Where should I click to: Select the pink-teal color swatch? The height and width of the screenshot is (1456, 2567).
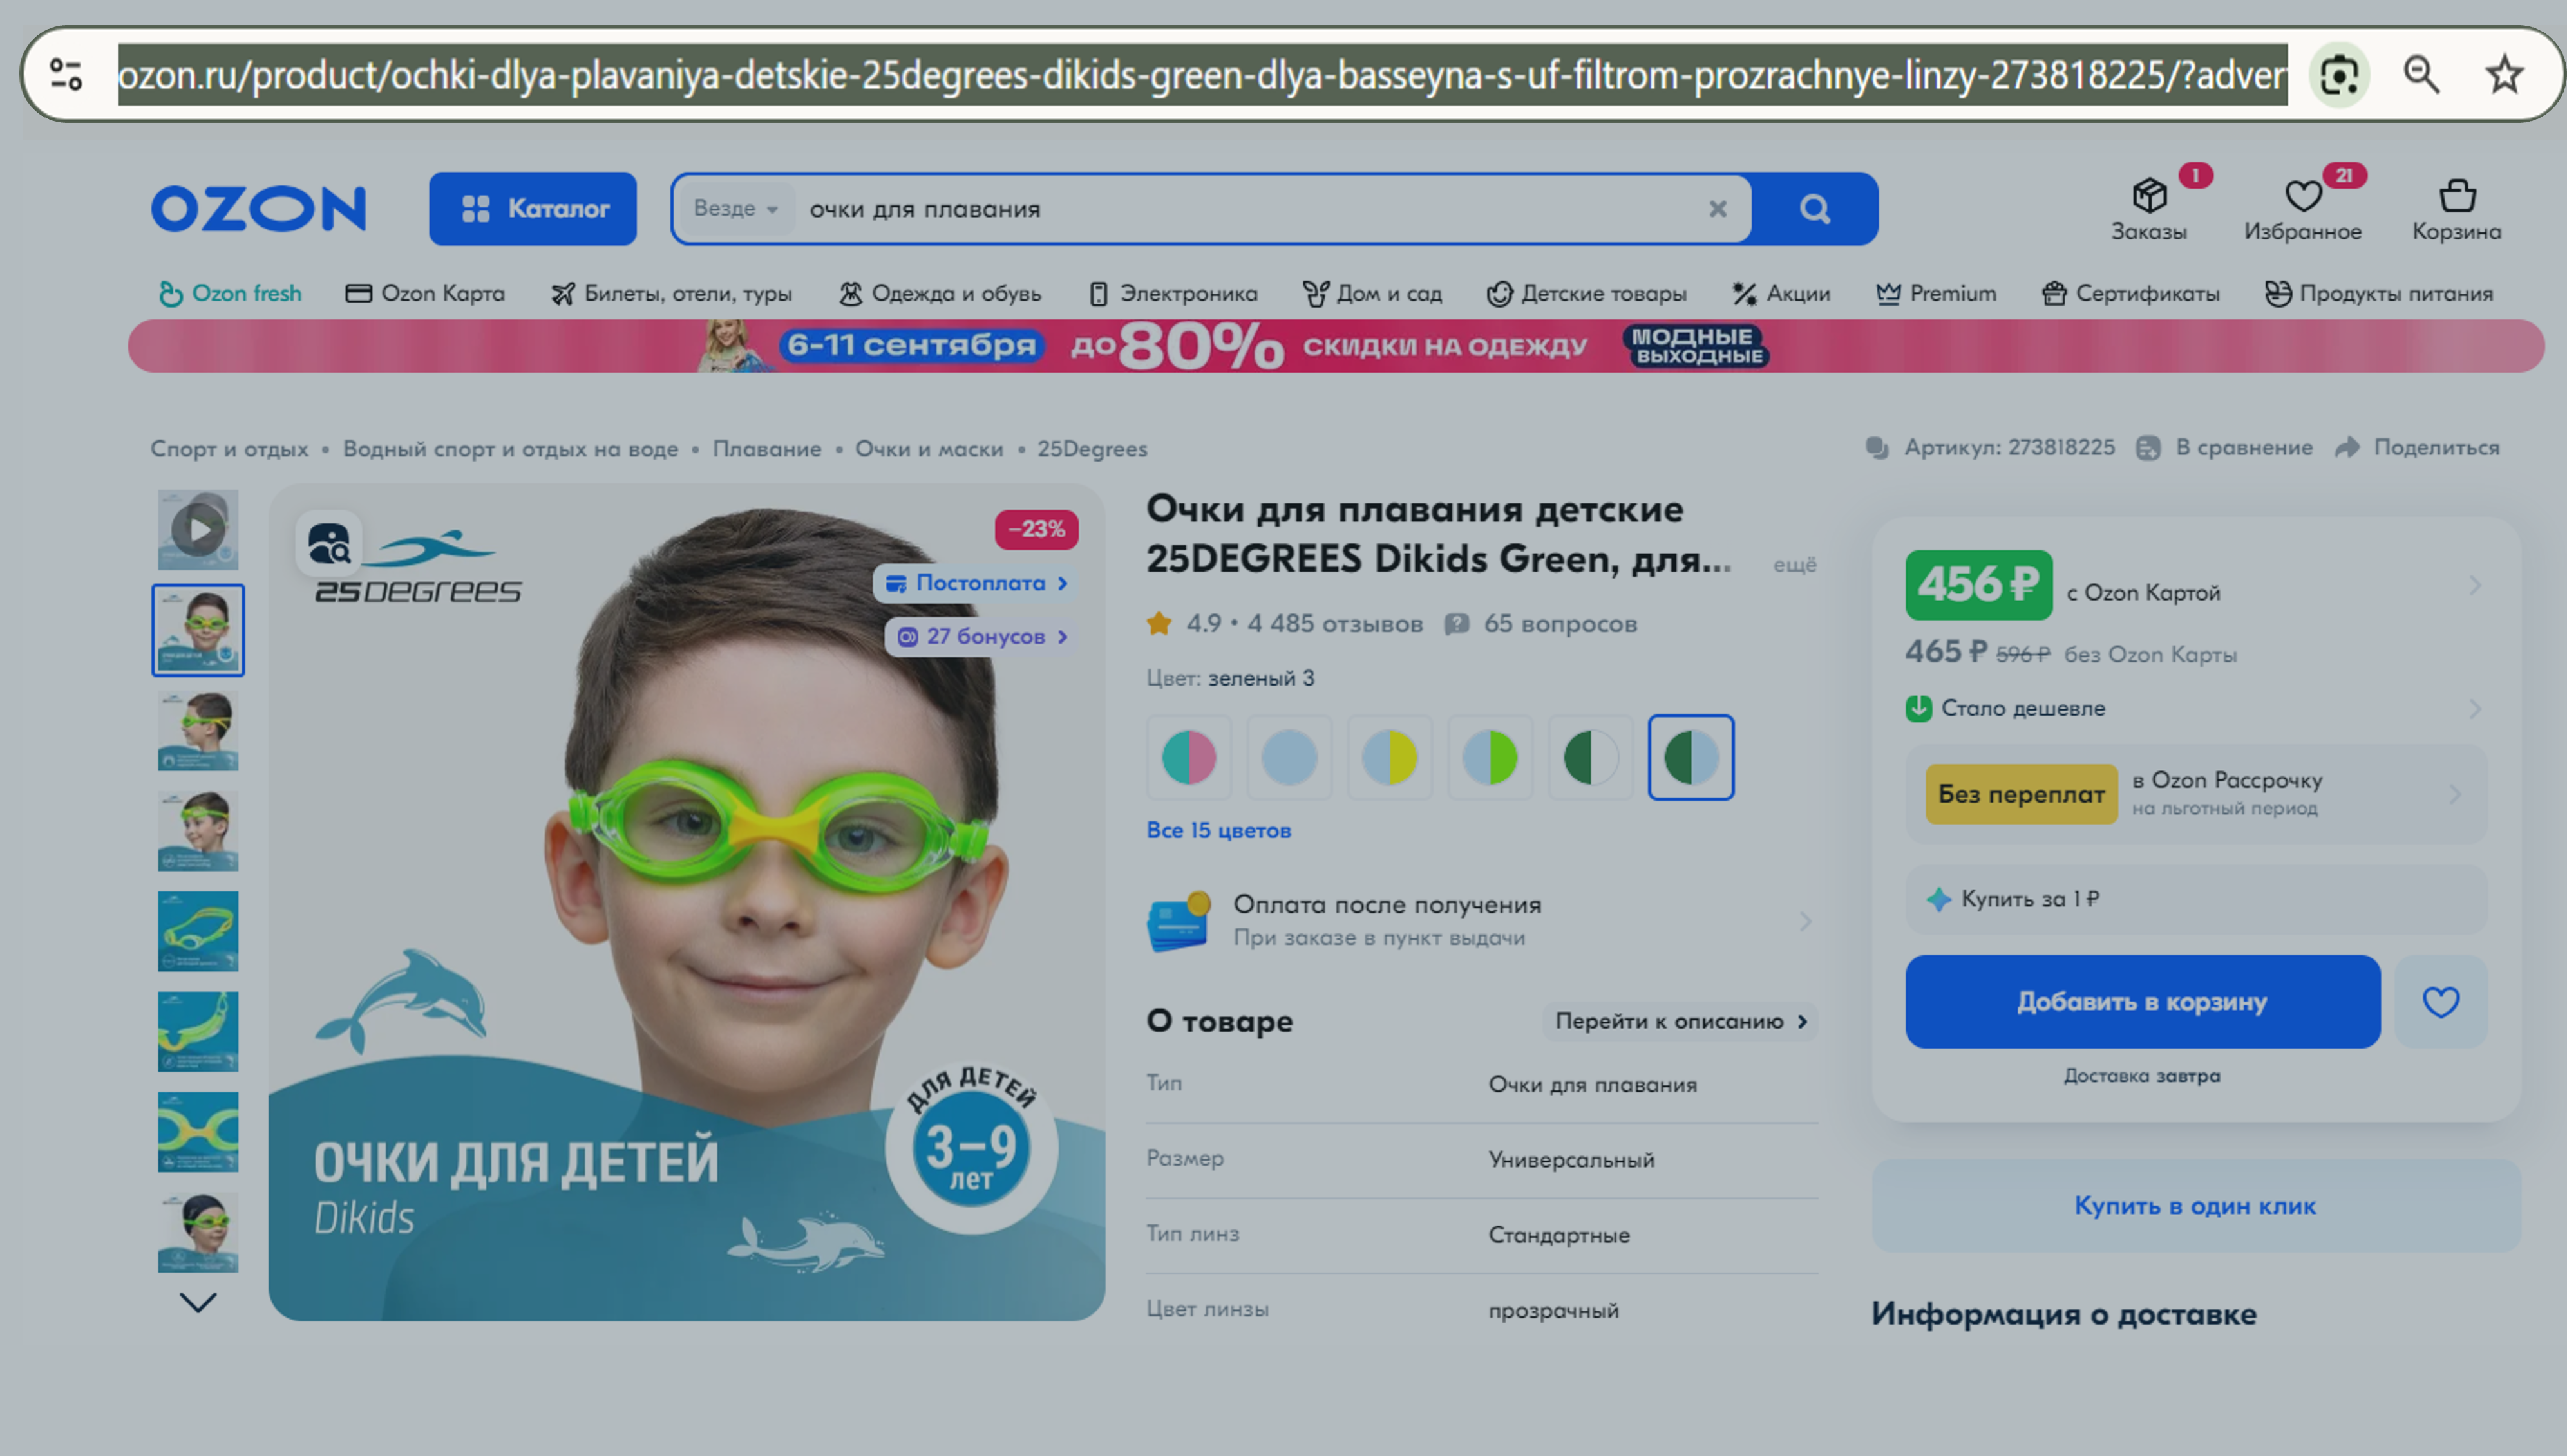point(1188,757)
